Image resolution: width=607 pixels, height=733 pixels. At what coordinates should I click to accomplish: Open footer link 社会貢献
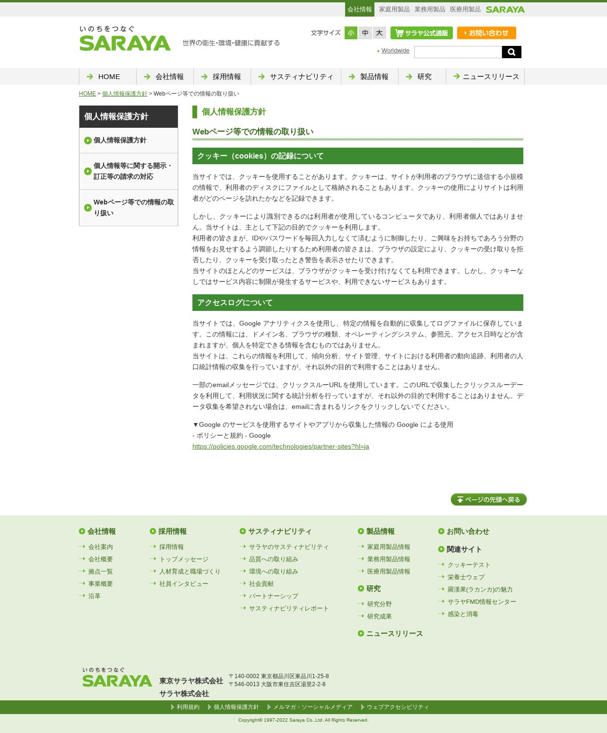pyautogui.click(x=261, y=583)
